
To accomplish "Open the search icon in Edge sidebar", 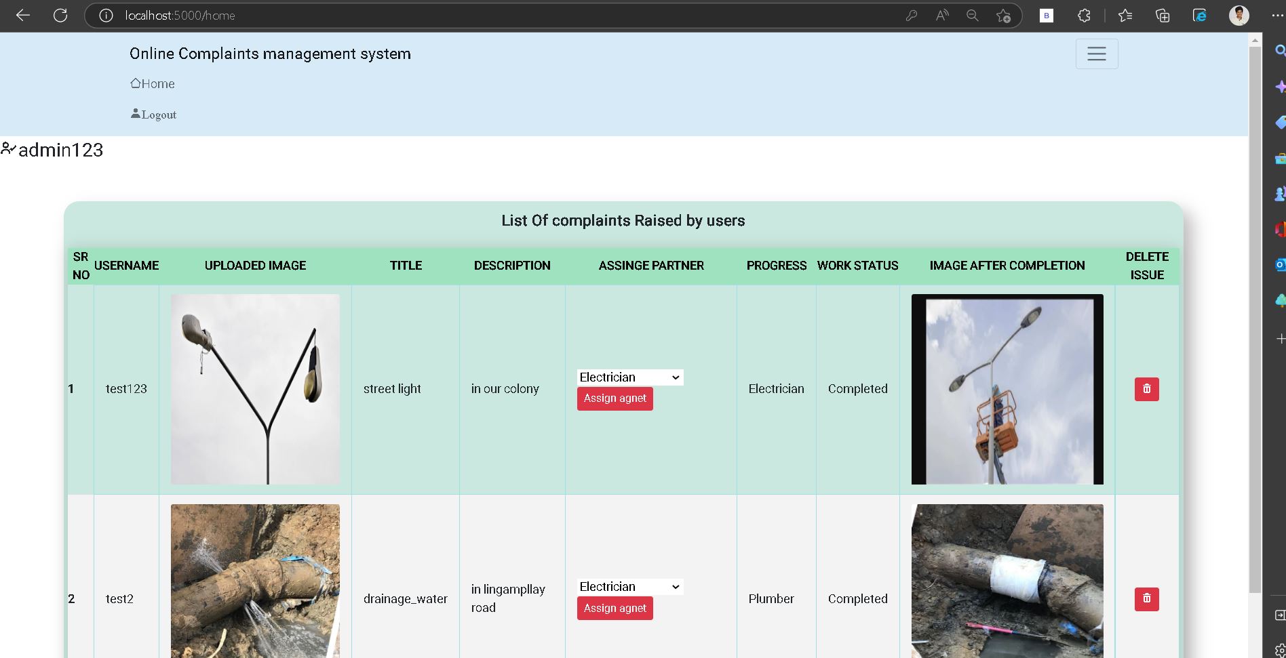I will click(1279, 49).
